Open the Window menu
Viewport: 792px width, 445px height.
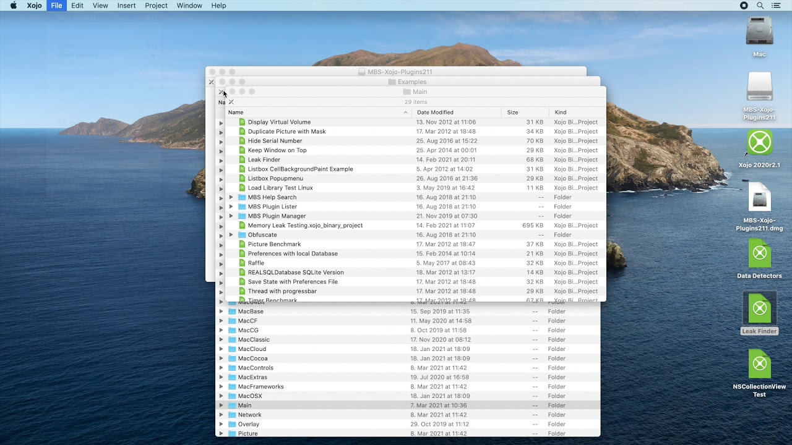[x=189, y=6]
